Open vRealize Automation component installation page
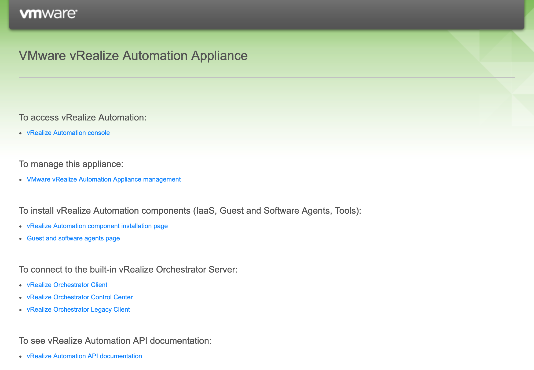 97,226
